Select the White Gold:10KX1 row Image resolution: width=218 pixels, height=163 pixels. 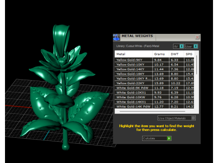(154, 92)
